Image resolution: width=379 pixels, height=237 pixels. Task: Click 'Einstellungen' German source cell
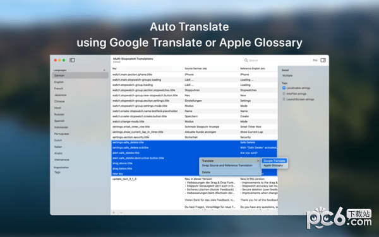click(193, 100)
